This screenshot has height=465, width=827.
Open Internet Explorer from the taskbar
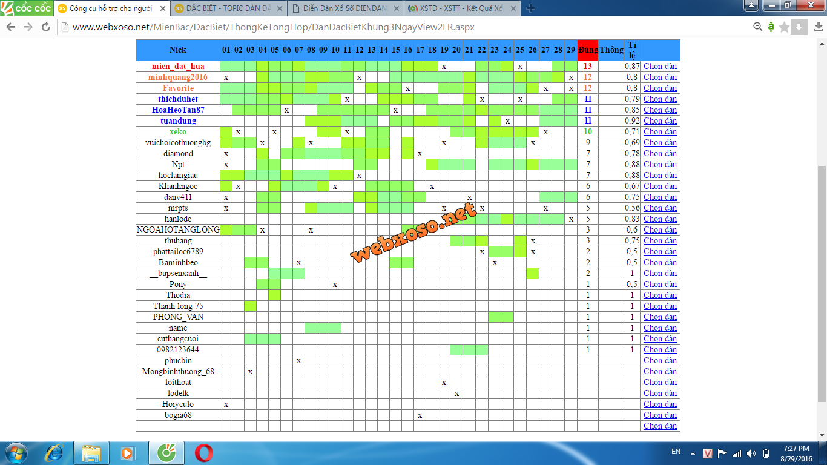click(54, 453)
